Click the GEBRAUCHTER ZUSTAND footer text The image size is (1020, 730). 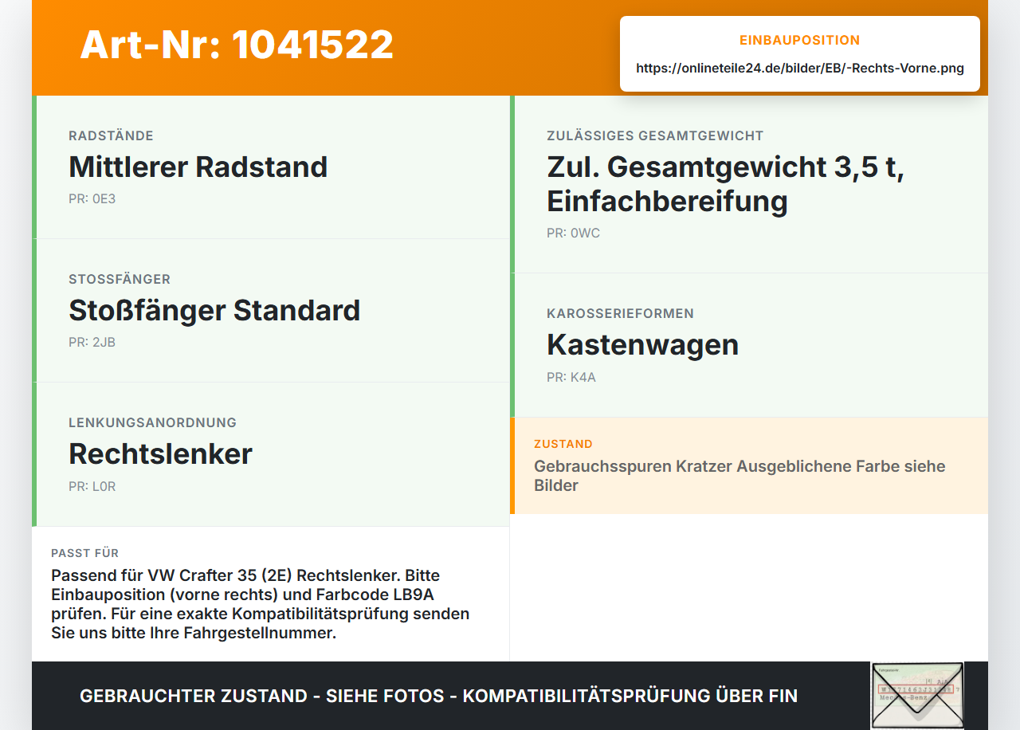click(x=438, y=696)
